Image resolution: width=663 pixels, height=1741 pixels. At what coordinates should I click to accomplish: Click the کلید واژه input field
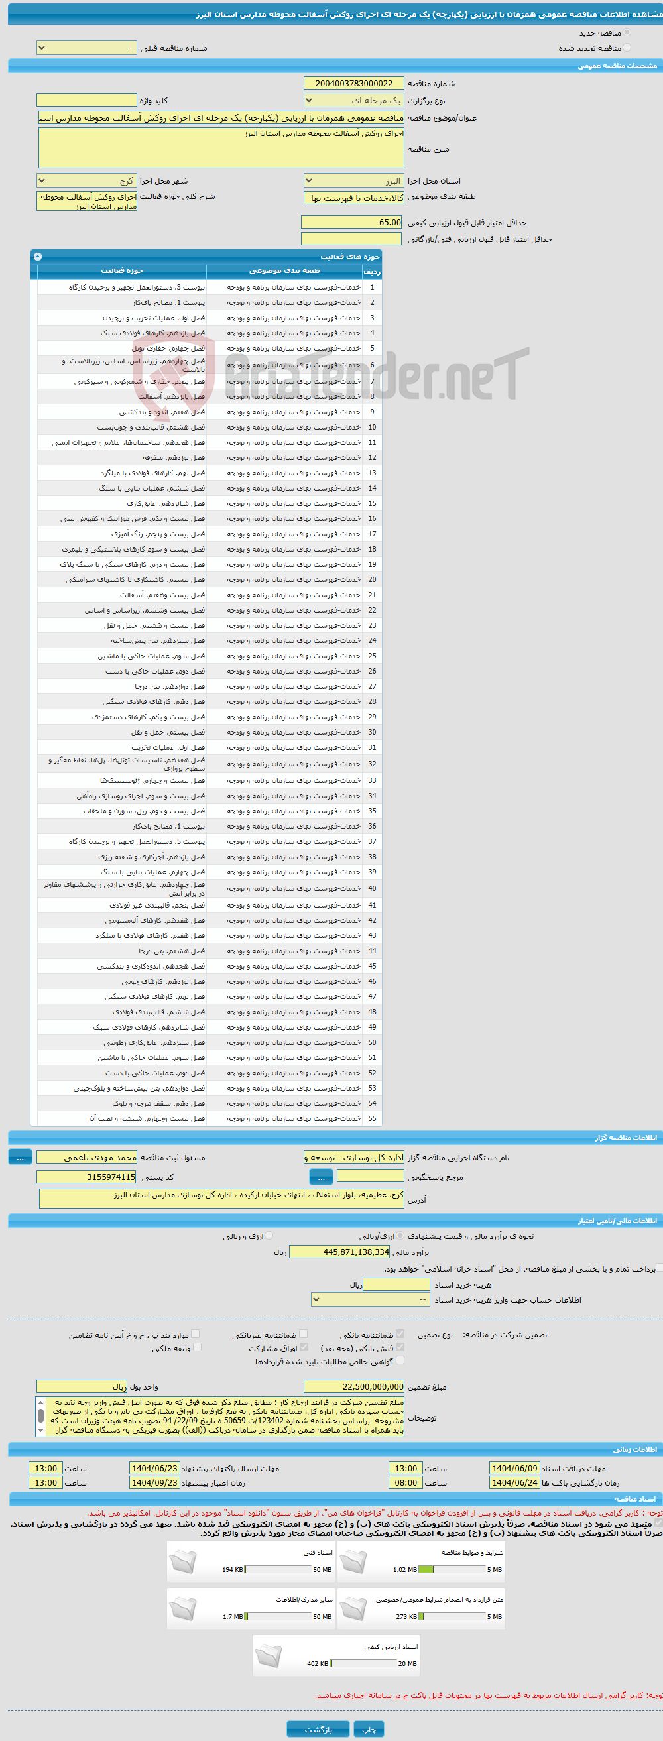coord(86,100)
